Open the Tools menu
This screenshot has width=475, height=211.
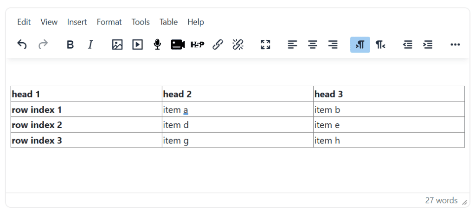pos(141,22)
